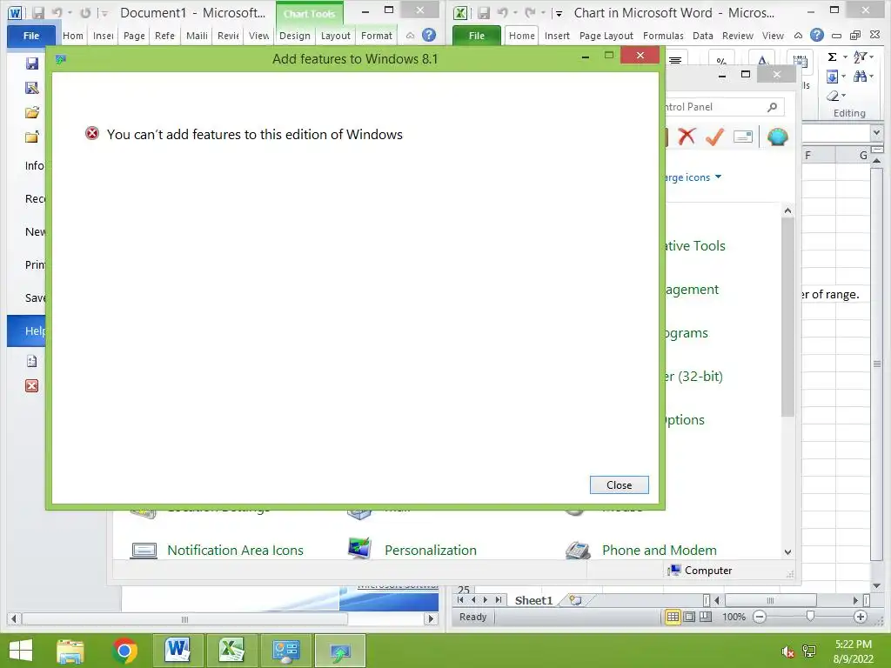Open Excel Insert ribbon tab

(x=557, y=35)
